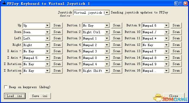Open the Button 8 key dropdown

tap(96, 71)
